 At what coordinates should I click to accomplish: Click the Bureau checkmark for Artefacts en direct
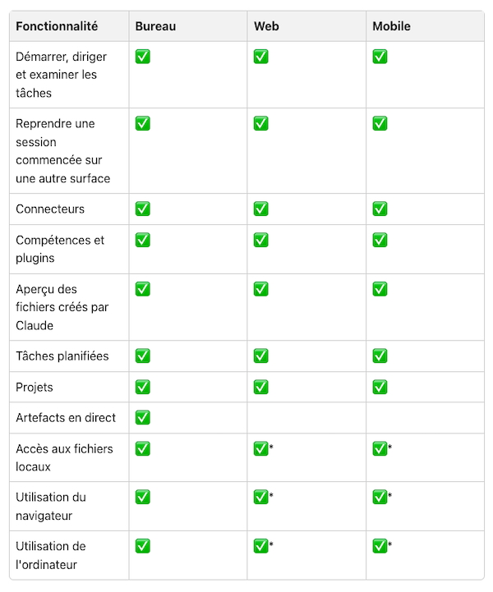pyautogui.click(x=142, y=418)
